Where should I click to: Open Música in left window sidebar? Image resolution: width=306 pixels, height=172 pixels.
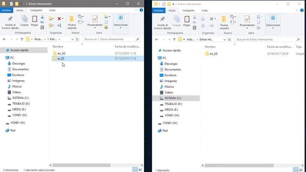[x=17, y=86]
